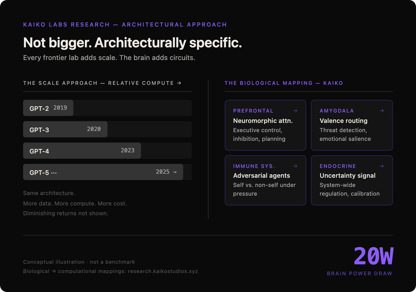
Task: Open the research.kaikostudios.xyz link
Action: pyautogui.click(x=163, y=271)
